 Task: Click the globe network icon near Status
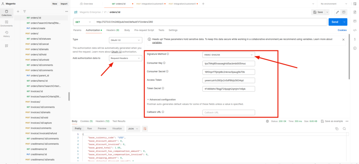pyautogui.click(x=267, y=121)
